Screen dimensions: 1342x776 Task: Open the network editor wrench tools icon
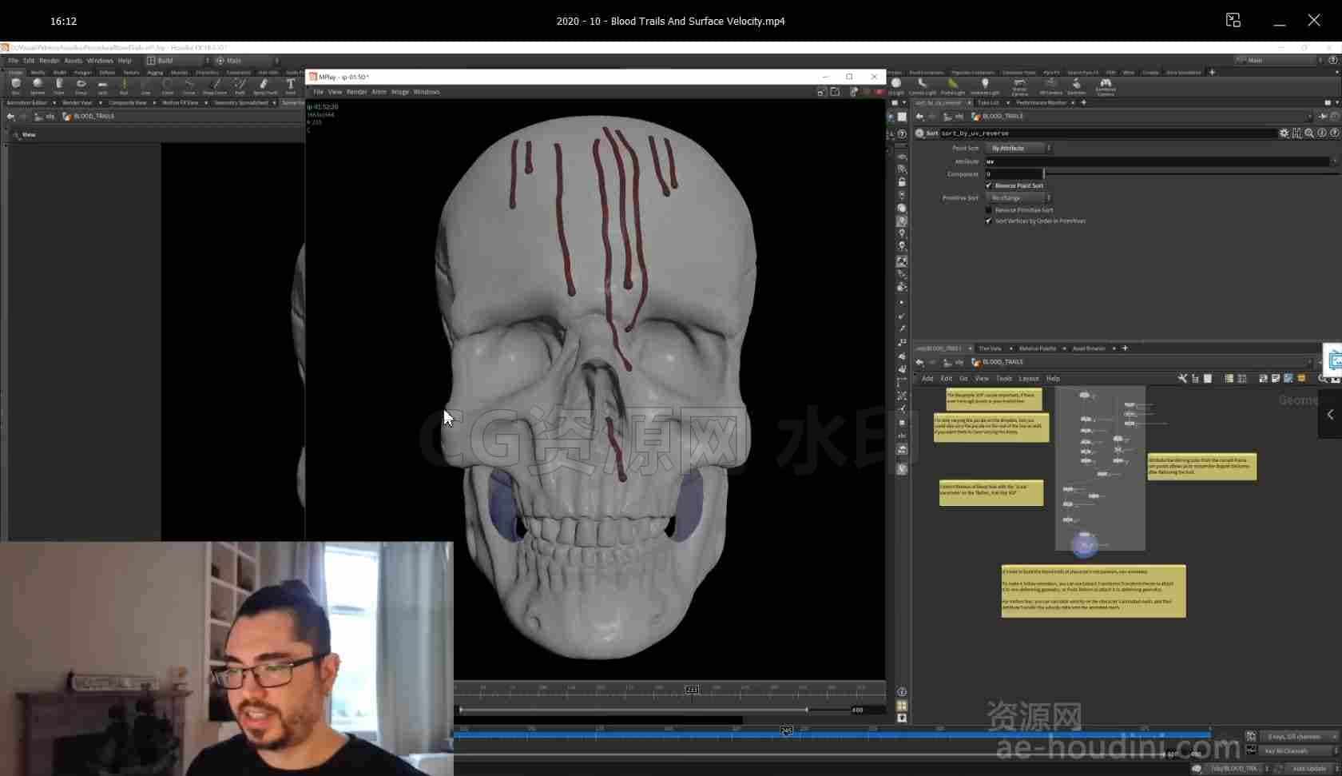(x=1182, y=379)
